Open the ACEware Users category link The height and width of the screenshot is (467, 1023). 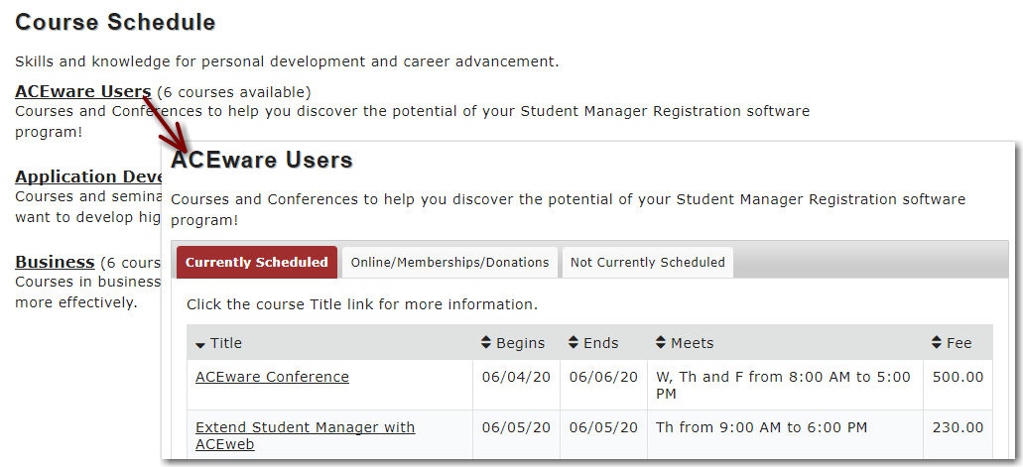pyautogui.click(x=83, y=91)
